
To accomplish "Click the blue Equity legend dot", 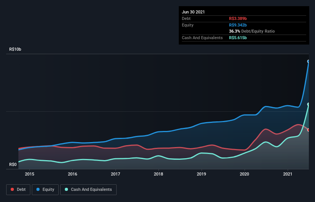I will point(38,189).
